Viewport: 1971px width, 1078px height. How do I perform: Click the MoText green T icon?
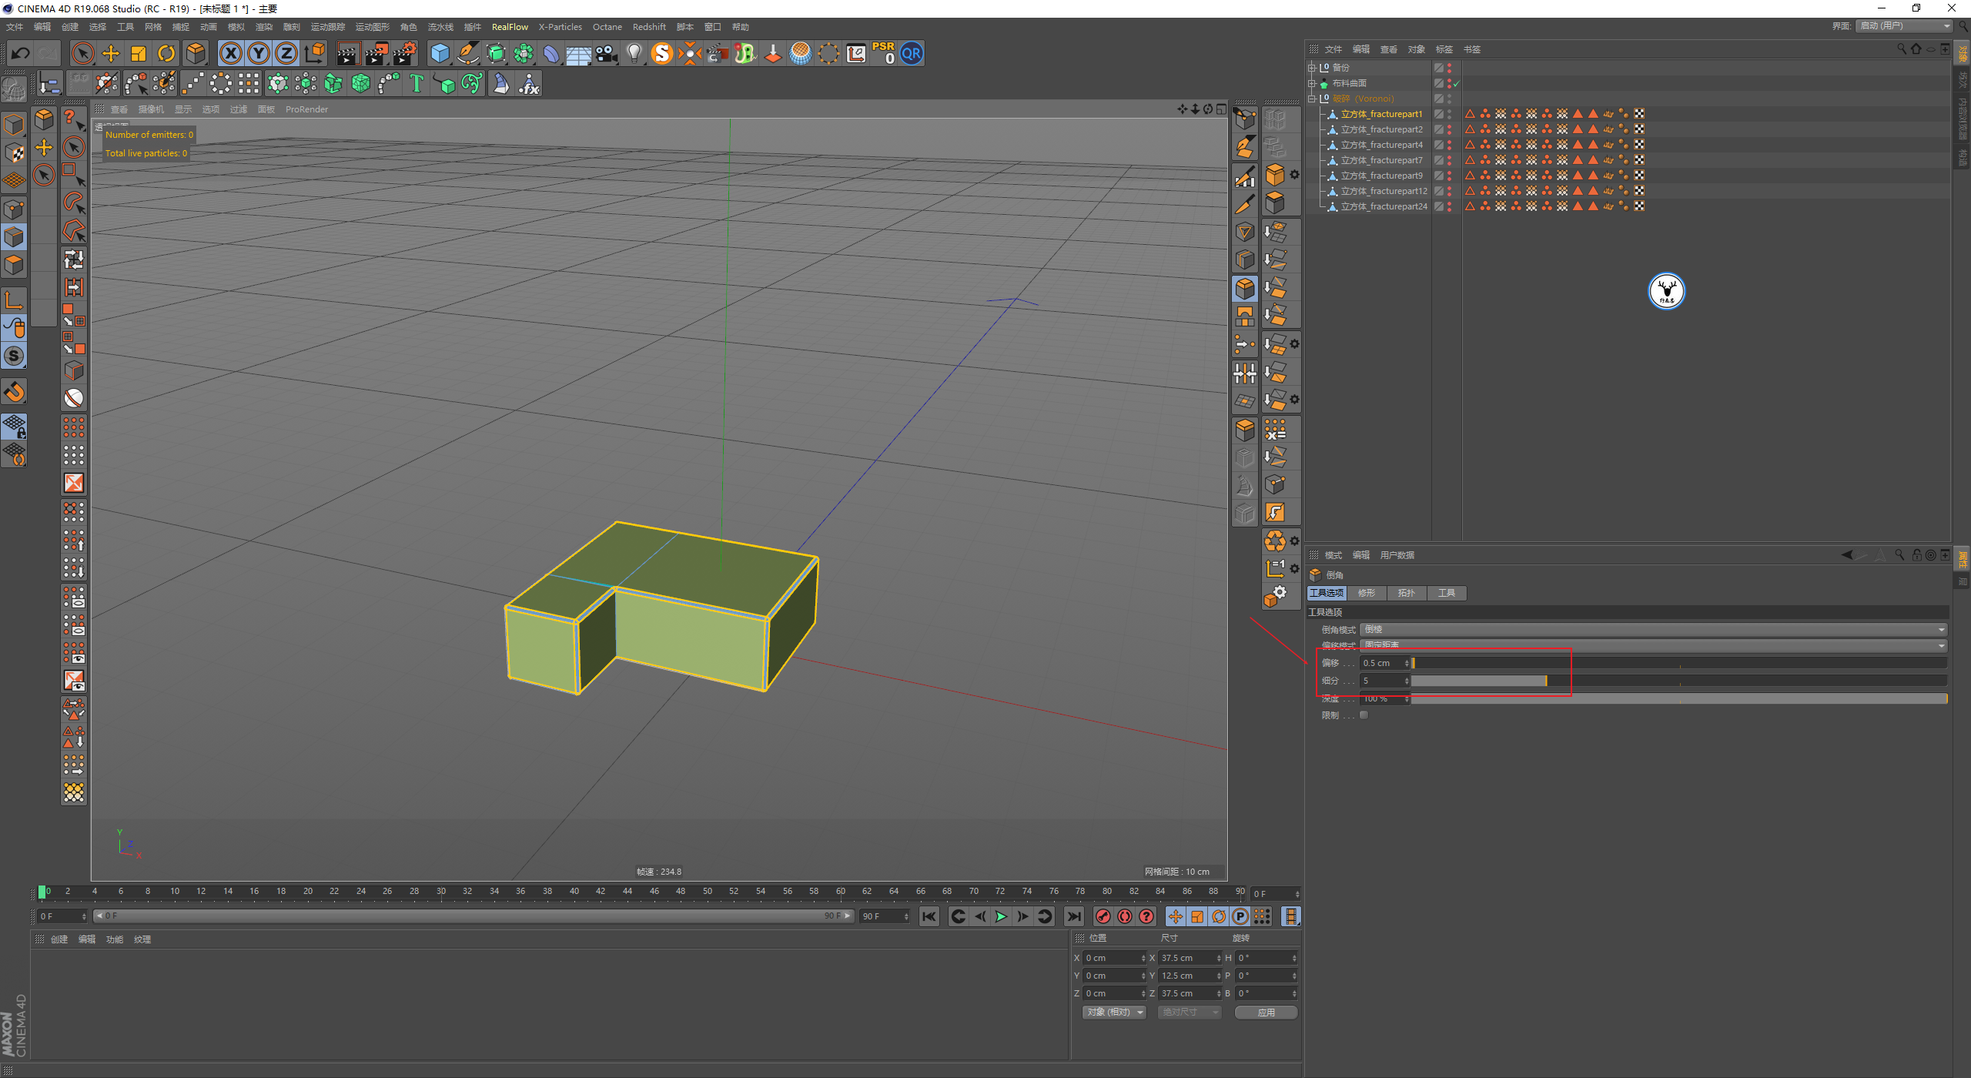(417, 83)
